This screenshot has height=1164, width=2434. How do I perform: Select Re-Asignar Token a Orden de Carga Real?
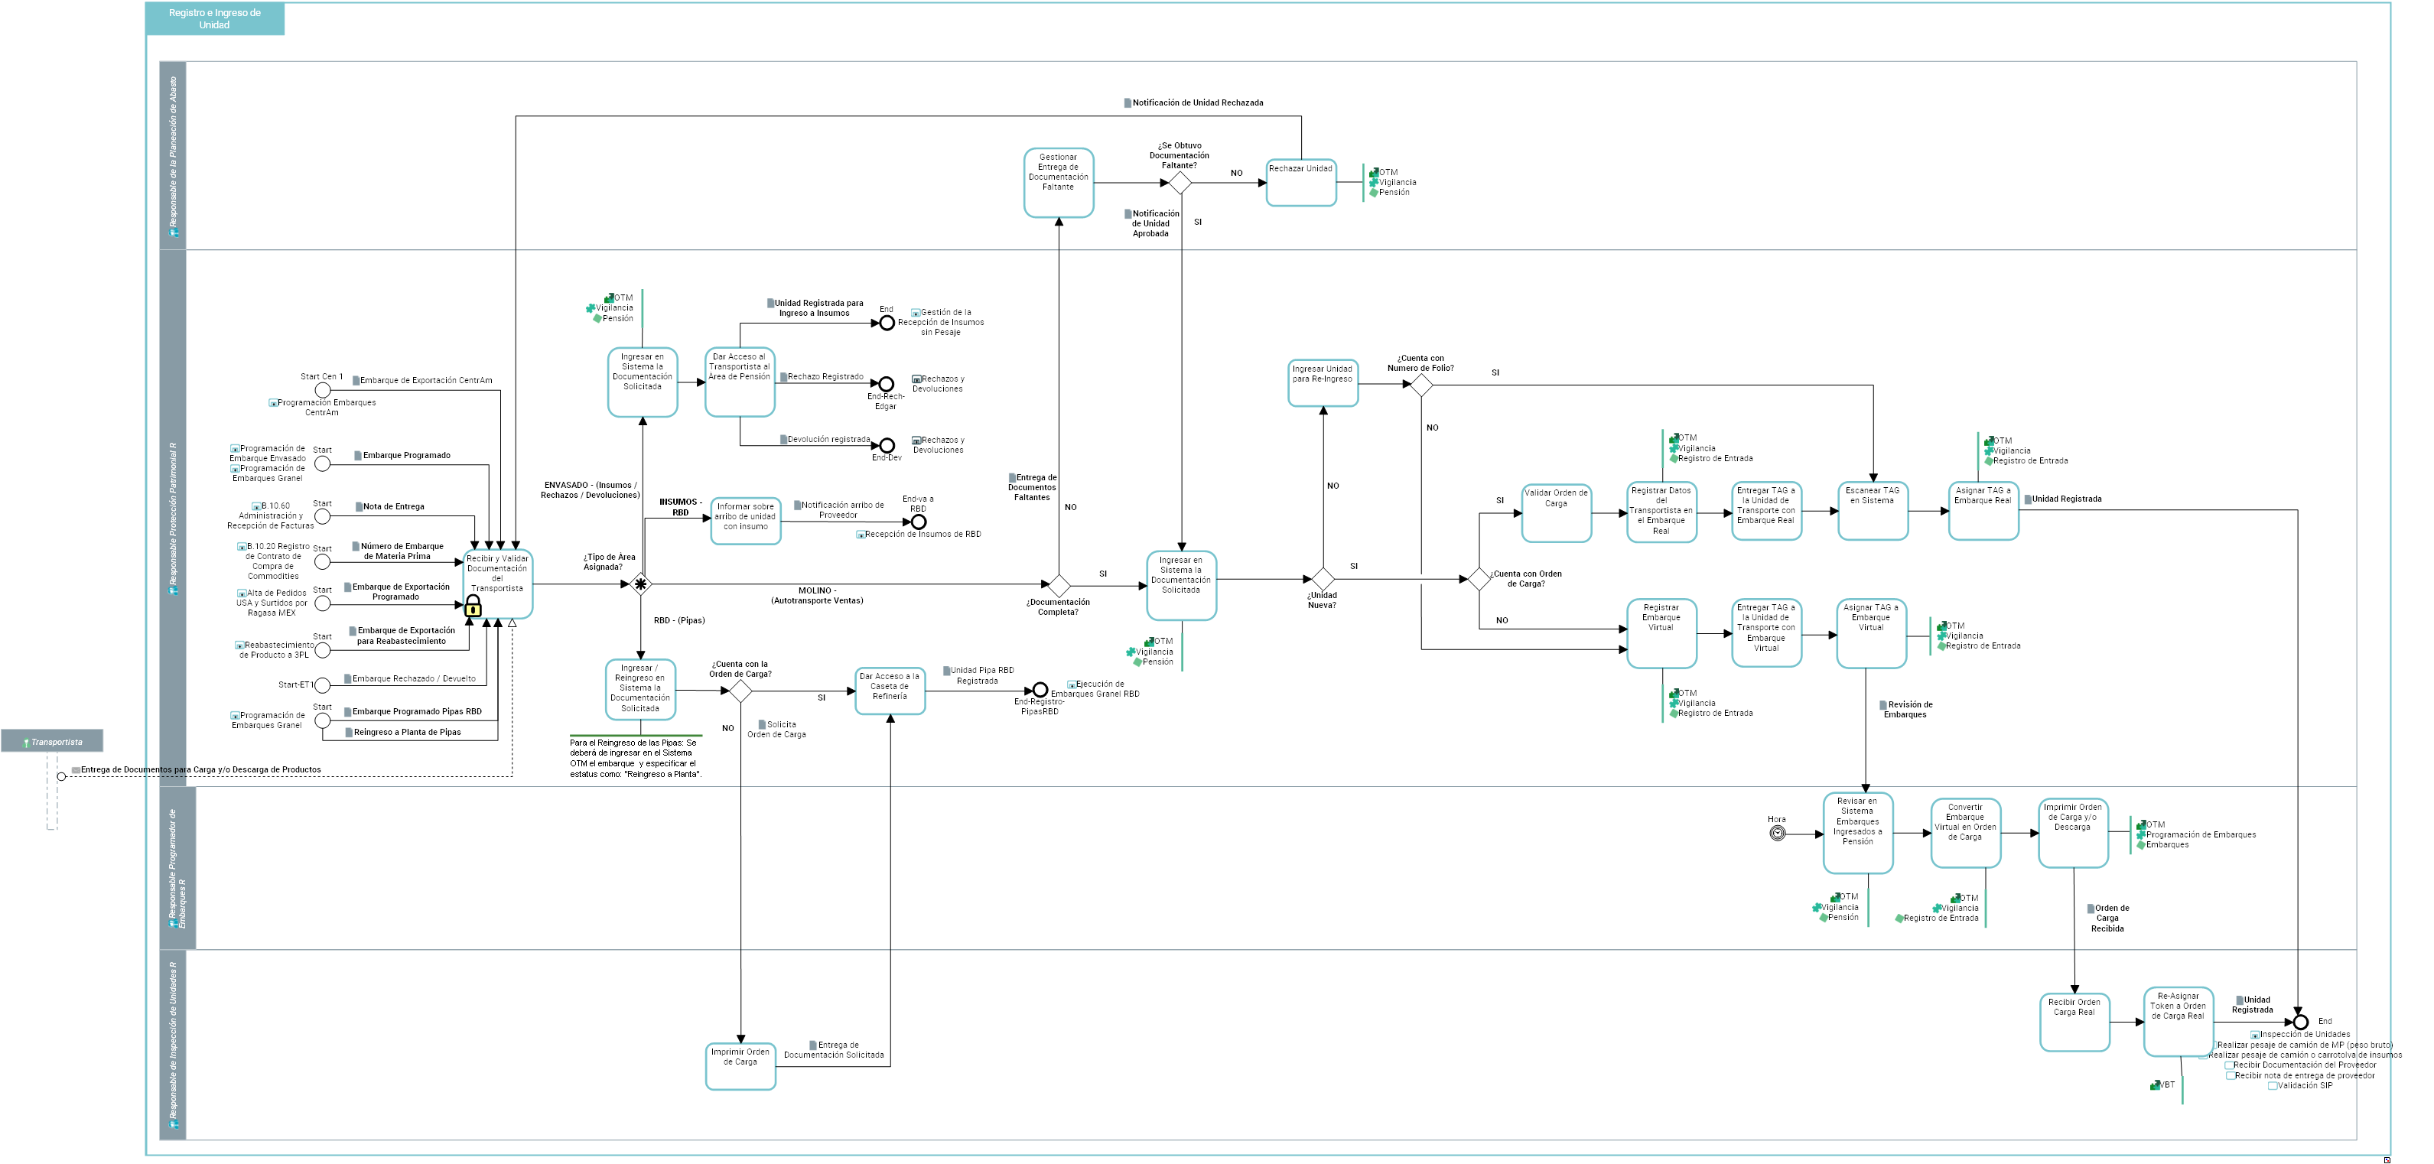click(x=2179, y=1023)
